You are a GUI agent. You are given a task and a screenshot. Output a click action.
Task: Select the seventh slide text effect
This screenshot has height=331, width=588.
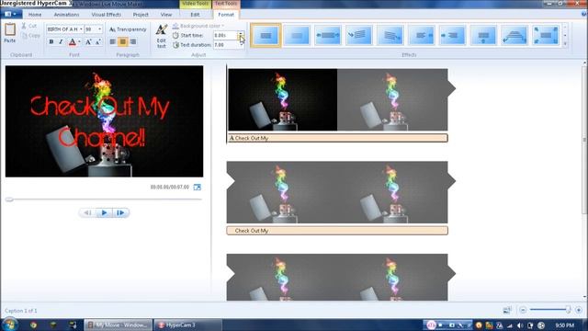pyautogui.click(x=452, y=35)
